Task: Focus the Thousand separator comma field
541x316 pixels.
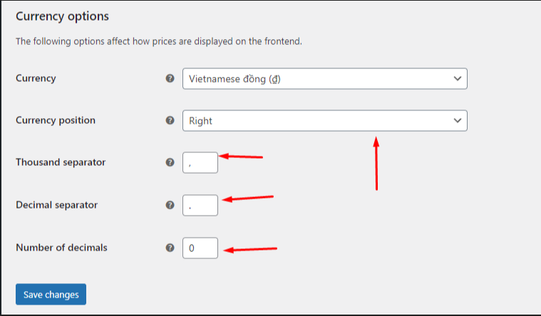Action: 200,163
